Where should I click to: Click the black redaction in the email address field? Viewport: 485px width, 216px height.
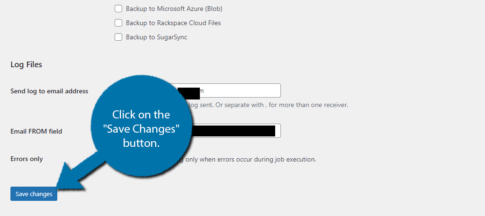[x=189, y=93]
